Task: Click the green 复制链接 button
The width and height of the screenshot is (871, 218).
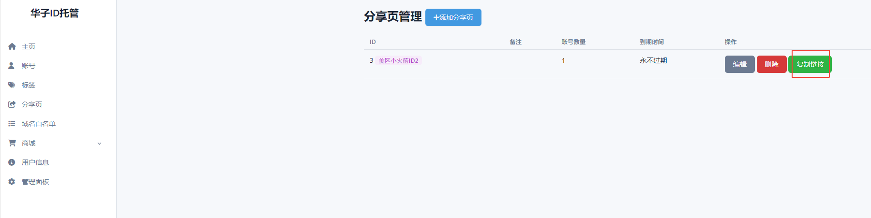Action: [810, 64]
